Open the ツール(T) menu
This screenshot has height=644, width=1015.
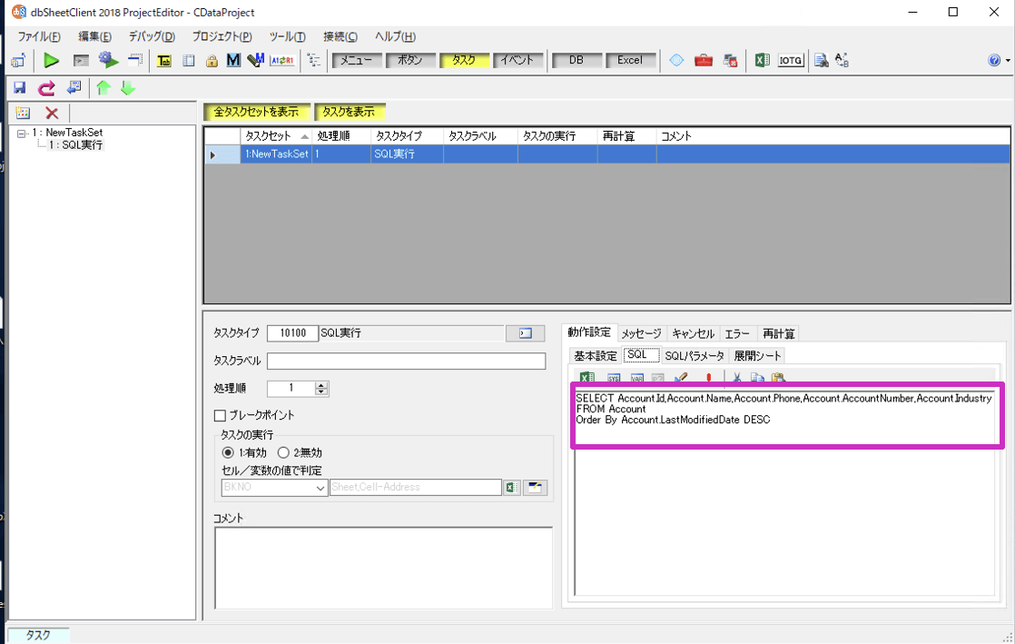click(288, 36)
